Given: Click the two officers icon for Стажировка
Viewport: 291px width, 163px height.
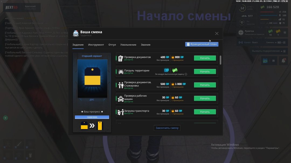Looking at the screenshot, I should 121,85.
